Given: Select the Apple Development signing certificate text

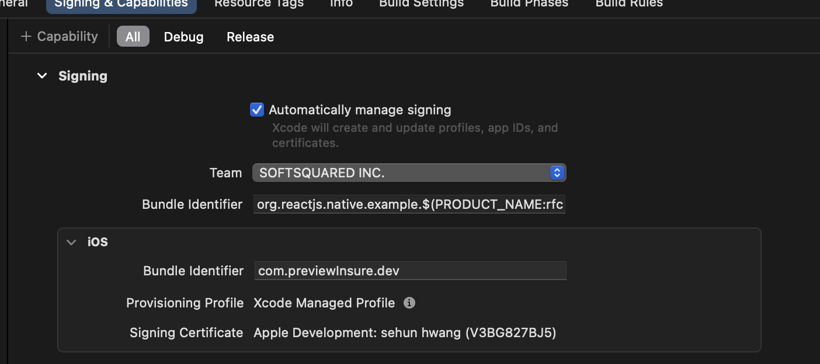Looking at the screenshot, I should pos(404,332).
